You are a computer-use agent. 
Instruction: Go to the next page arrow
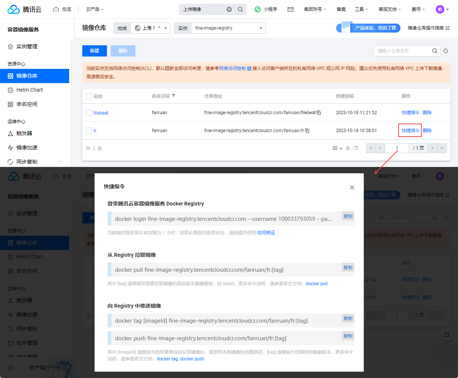[x=433, y=148]
